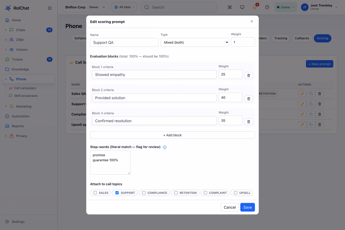Viewport: 345px width, 230px height.
Task: Delete the Support row trash icon
Action: 320,104
